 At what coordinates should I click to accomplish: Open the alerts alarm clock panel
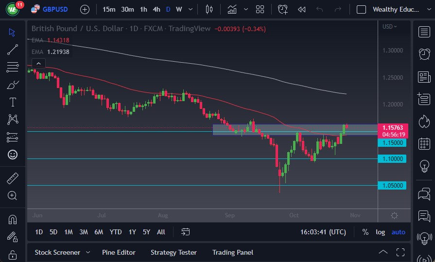click(424, 53)
